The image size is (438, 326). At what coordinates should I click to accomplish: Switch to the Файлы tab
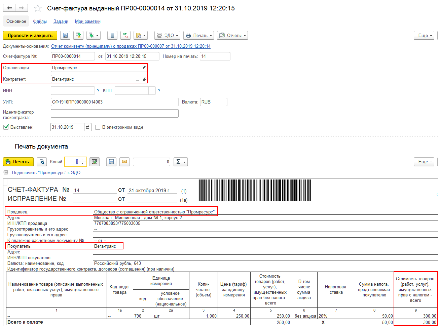click(x=40, y=21)
